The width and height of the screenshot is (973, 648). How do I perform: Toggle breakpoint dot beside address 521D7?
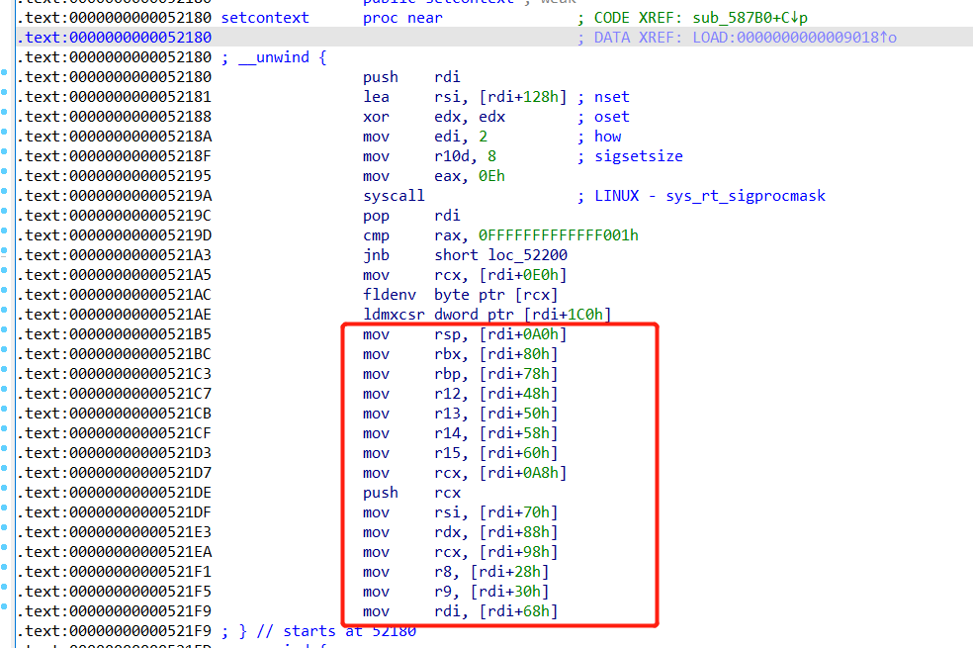(x=4, y=468)
